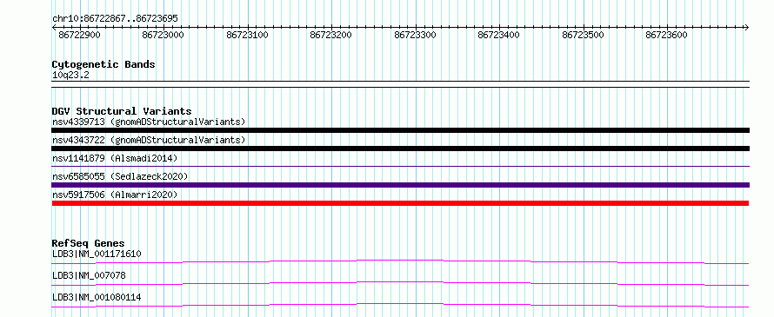Viewport: 774px width, 317px height.
Task: Click ruler tick label 86723300
Action: pos(415,35)
